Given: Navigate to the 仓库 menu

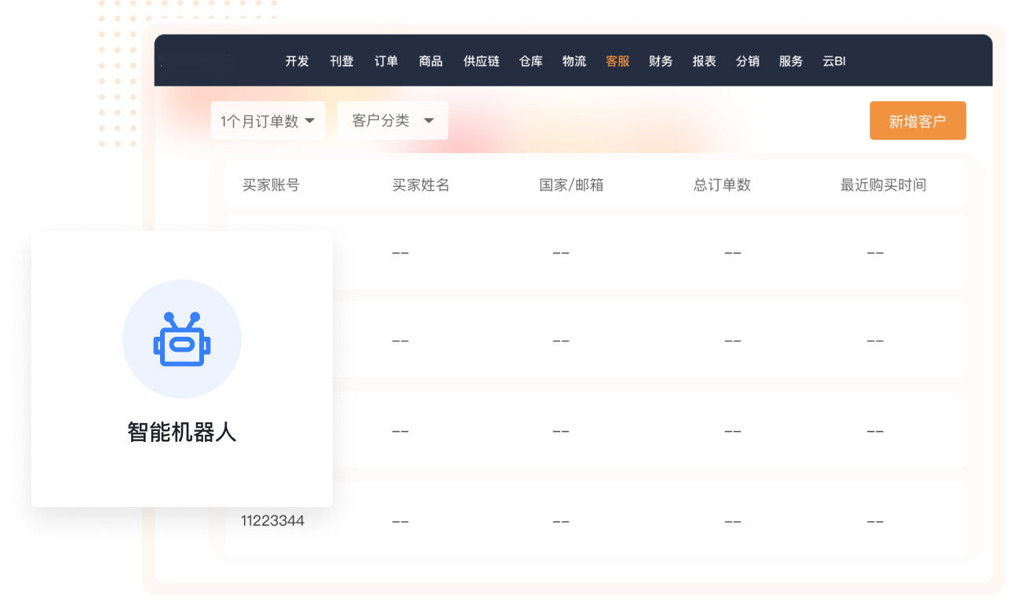Looking at the screenshot, I should [531, 61].
